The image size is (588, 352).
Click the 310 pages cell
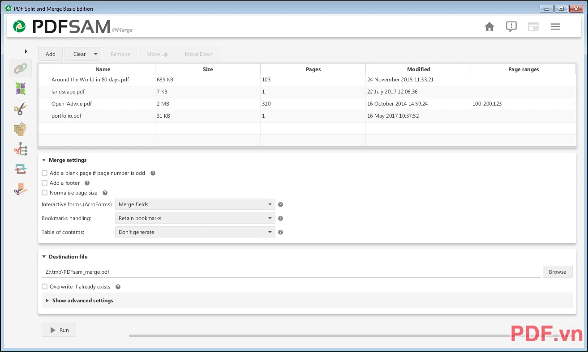point(313,104)
